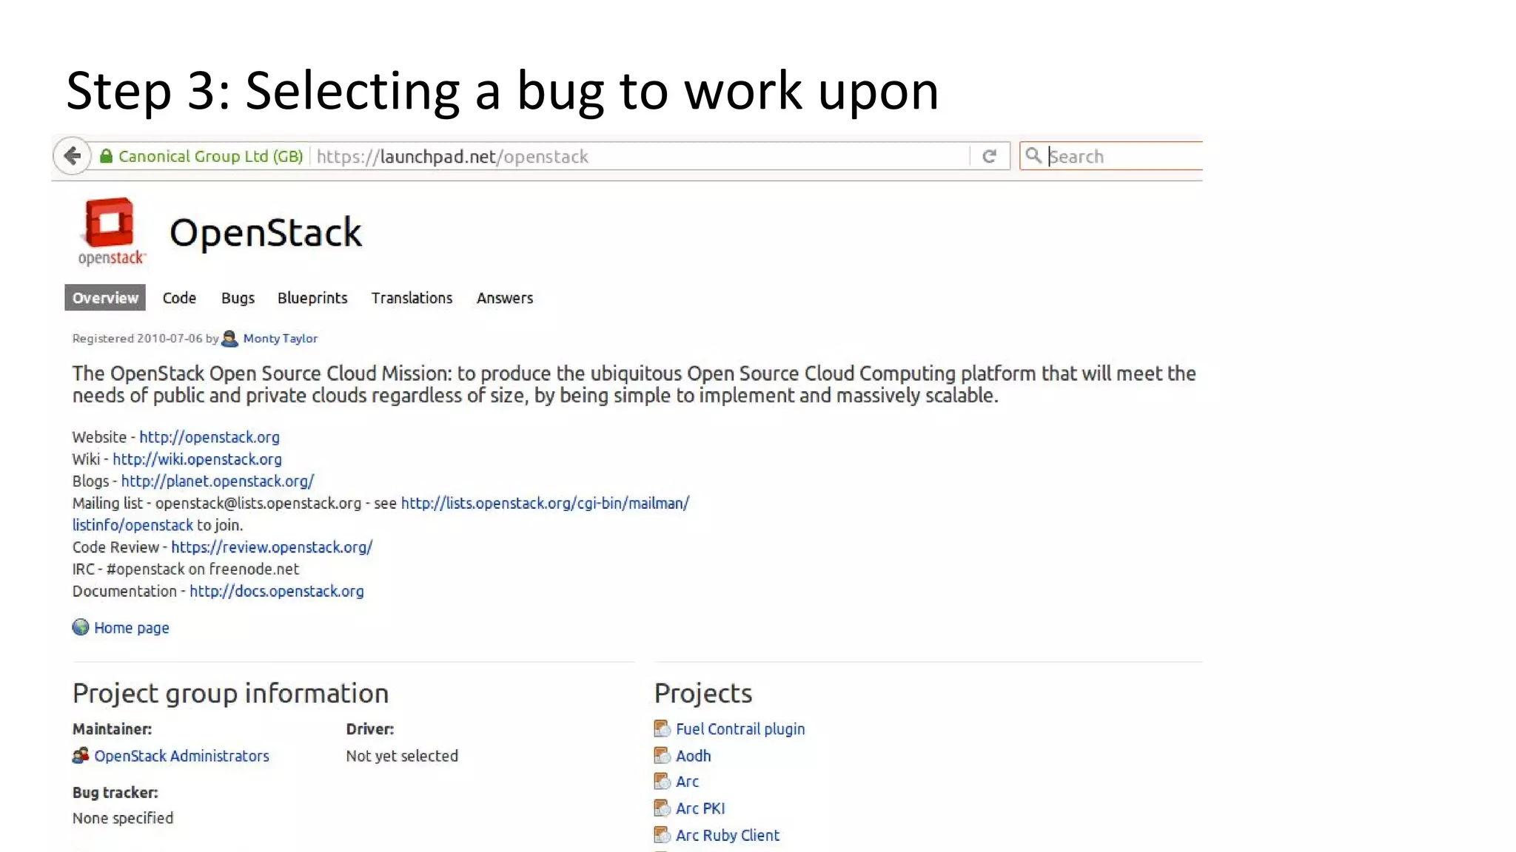
Task: Open the Fuel Contrail plugin project
Action: tap(740, 729)
